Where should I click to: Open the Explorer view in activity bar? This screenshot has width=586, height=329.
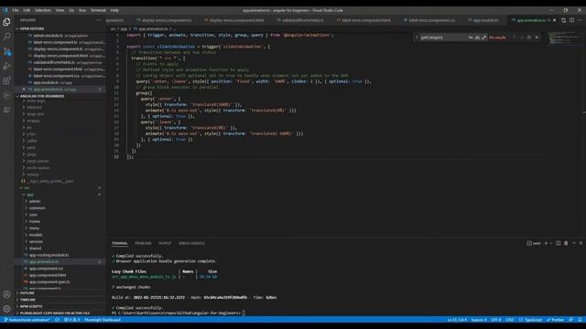click(x=6, y=22)
